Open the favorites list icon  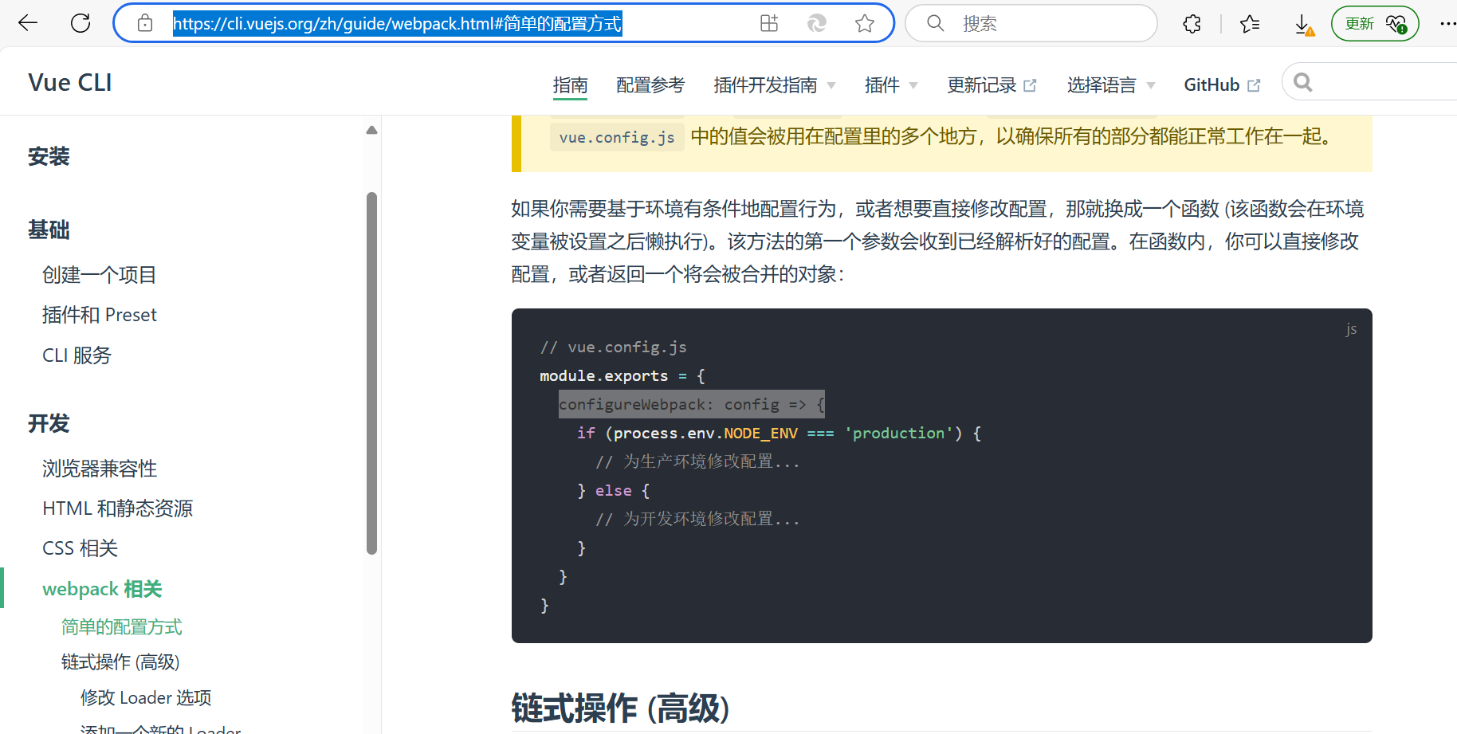tap(1248, 23)
